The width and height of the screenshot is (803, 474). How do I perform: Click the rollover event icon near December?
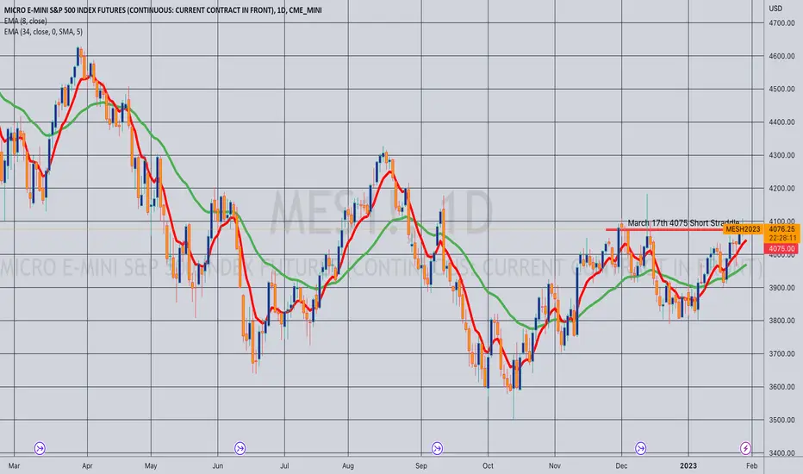tap(641, 449)
